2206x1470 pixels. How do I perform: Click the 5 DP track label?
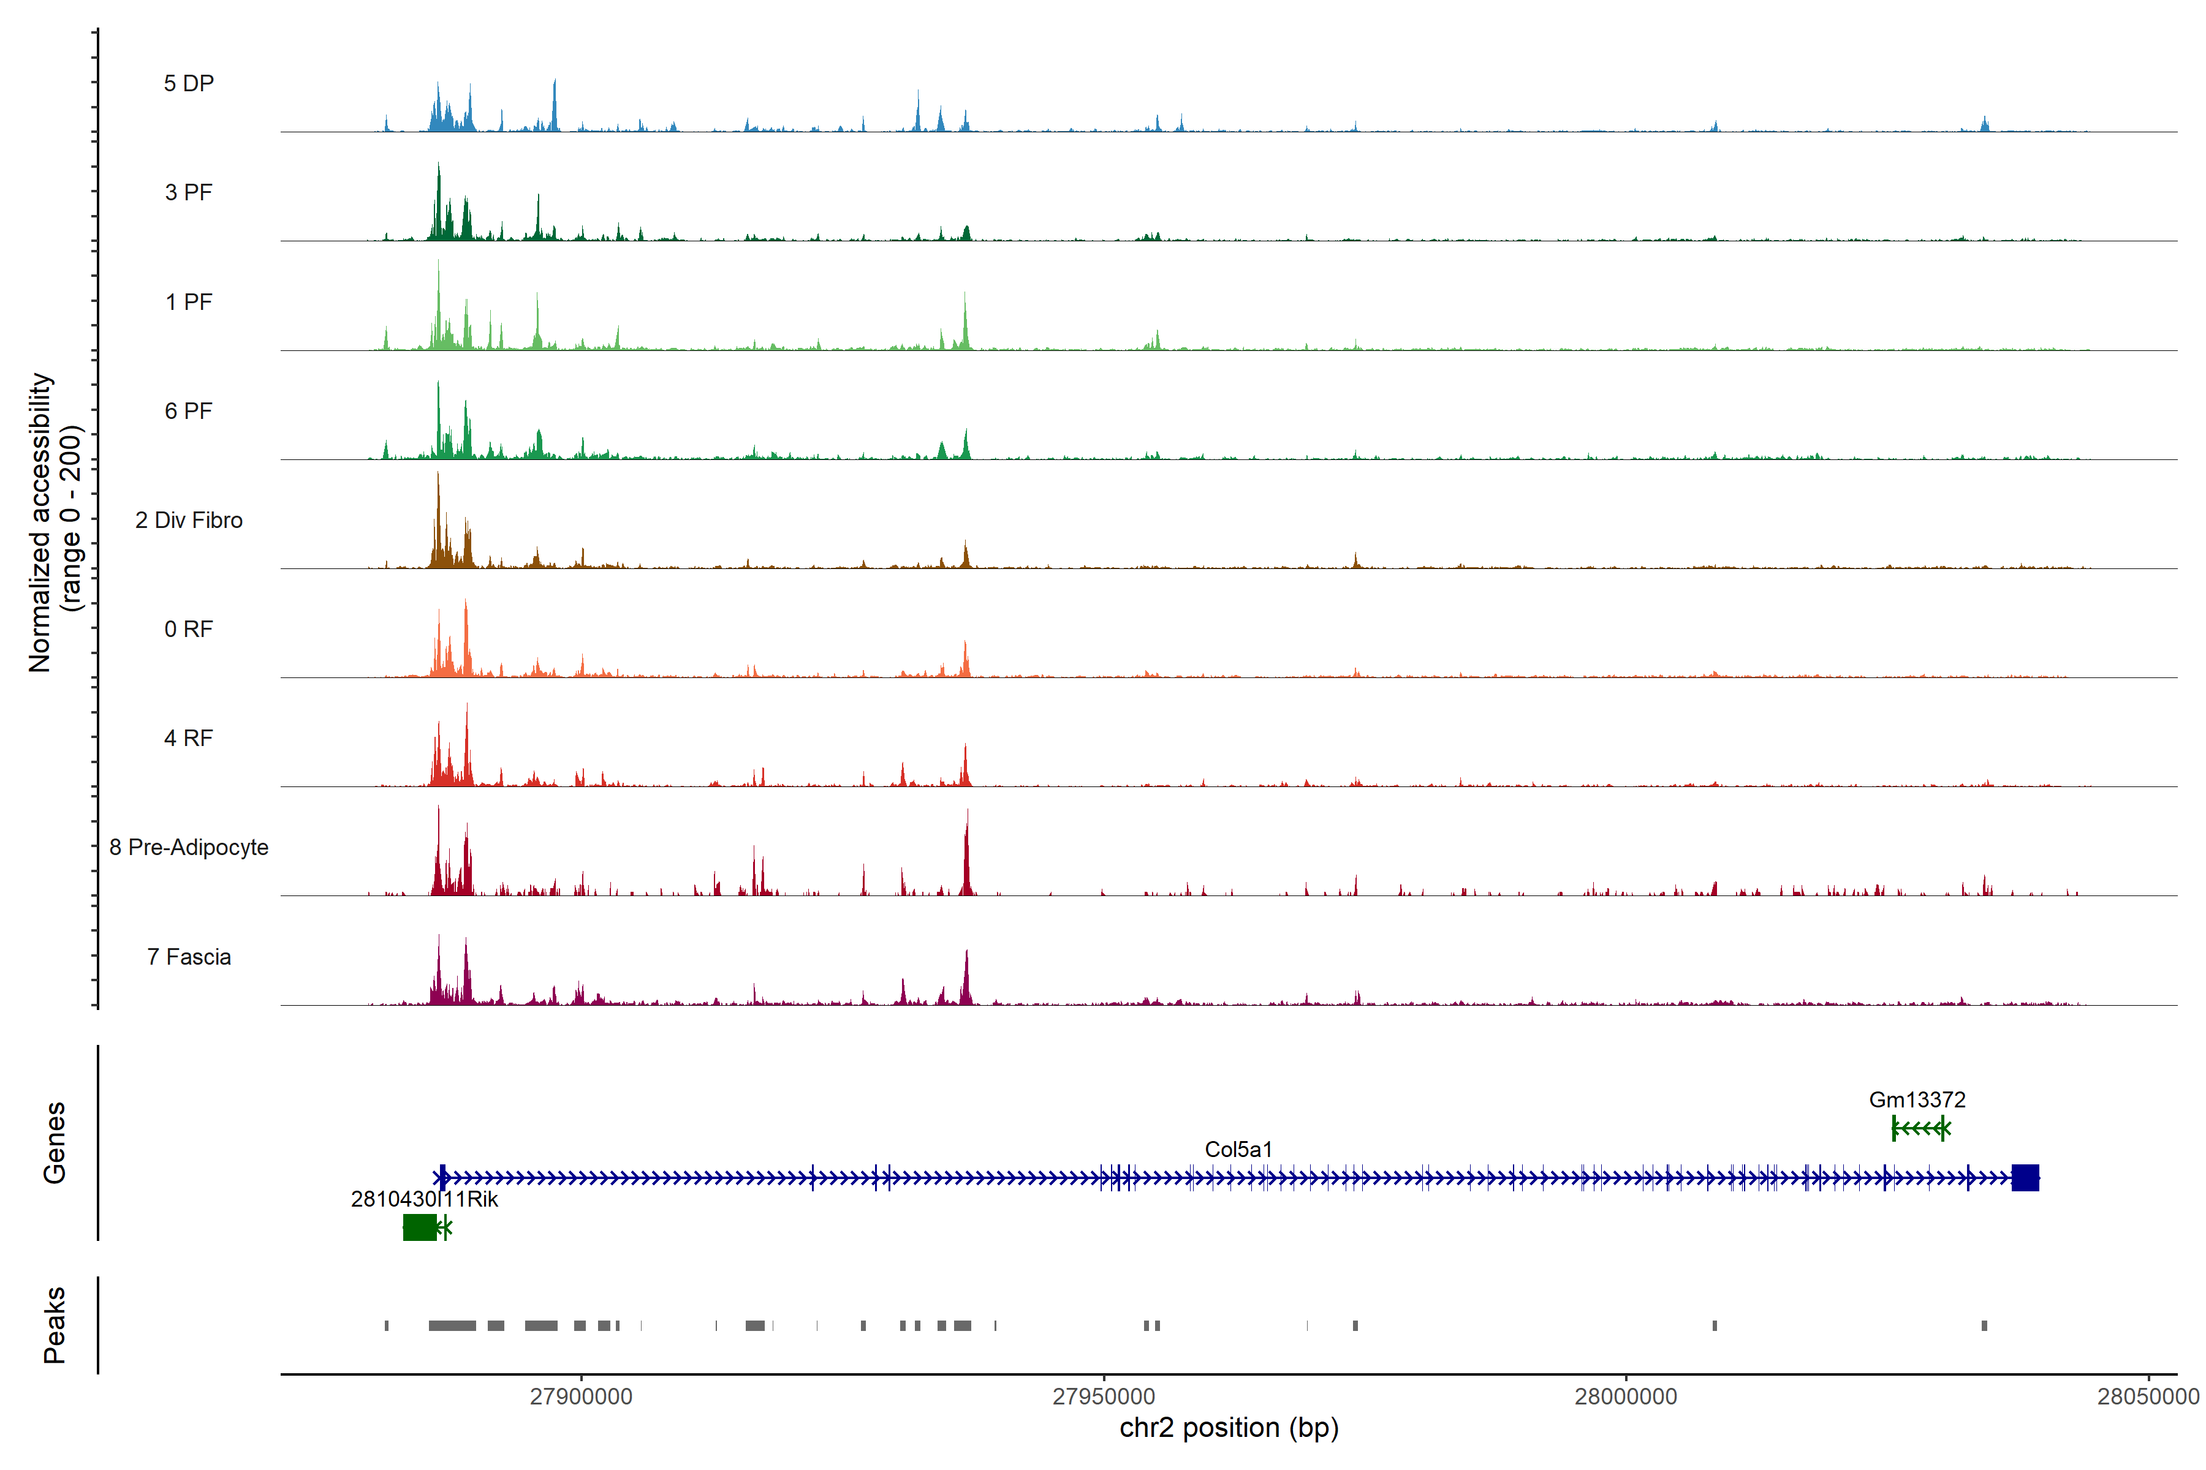[x=189, y=83]
